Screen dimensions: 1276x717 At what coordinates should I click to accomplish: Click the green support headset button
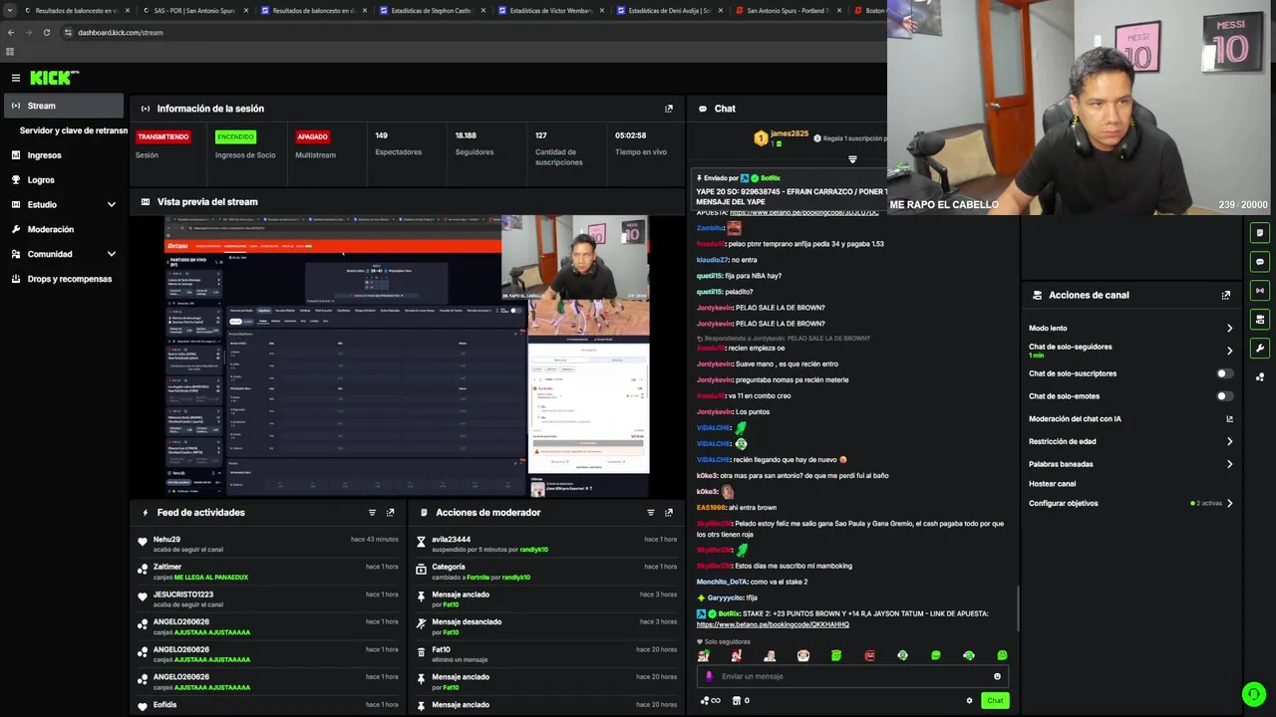1254,694
